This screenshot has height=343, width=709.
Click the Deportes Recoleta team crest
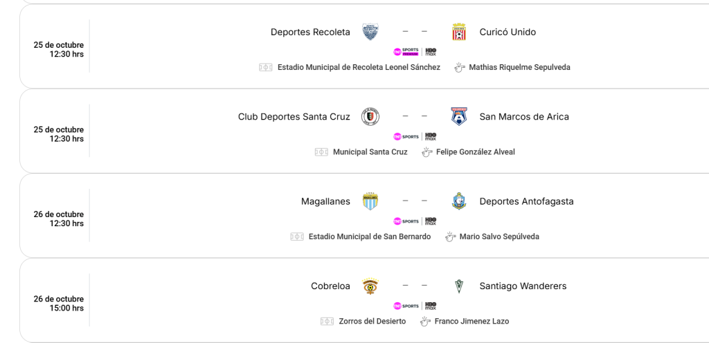click(x=370, y=32)
